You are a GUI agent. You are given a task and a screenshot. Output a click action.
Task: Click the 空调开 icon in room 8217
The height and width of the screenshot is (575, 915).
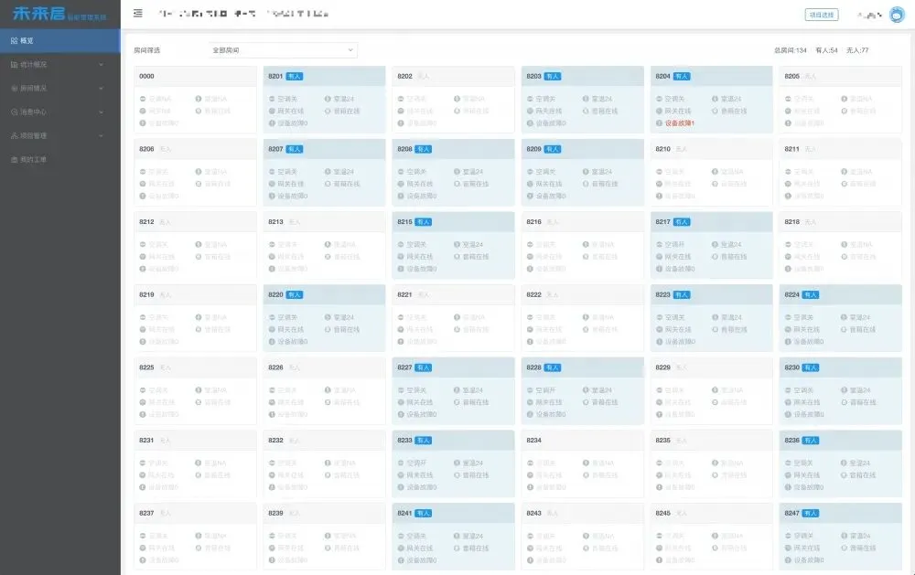point(659,245)
